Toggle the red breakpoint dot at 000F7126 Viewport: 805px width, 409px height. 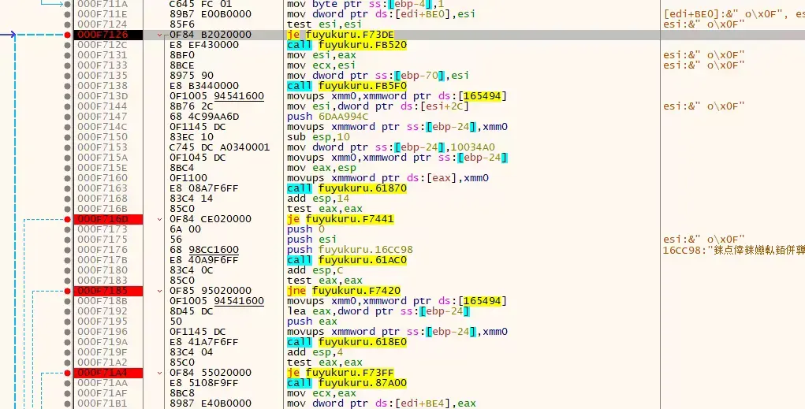(67, 35)
